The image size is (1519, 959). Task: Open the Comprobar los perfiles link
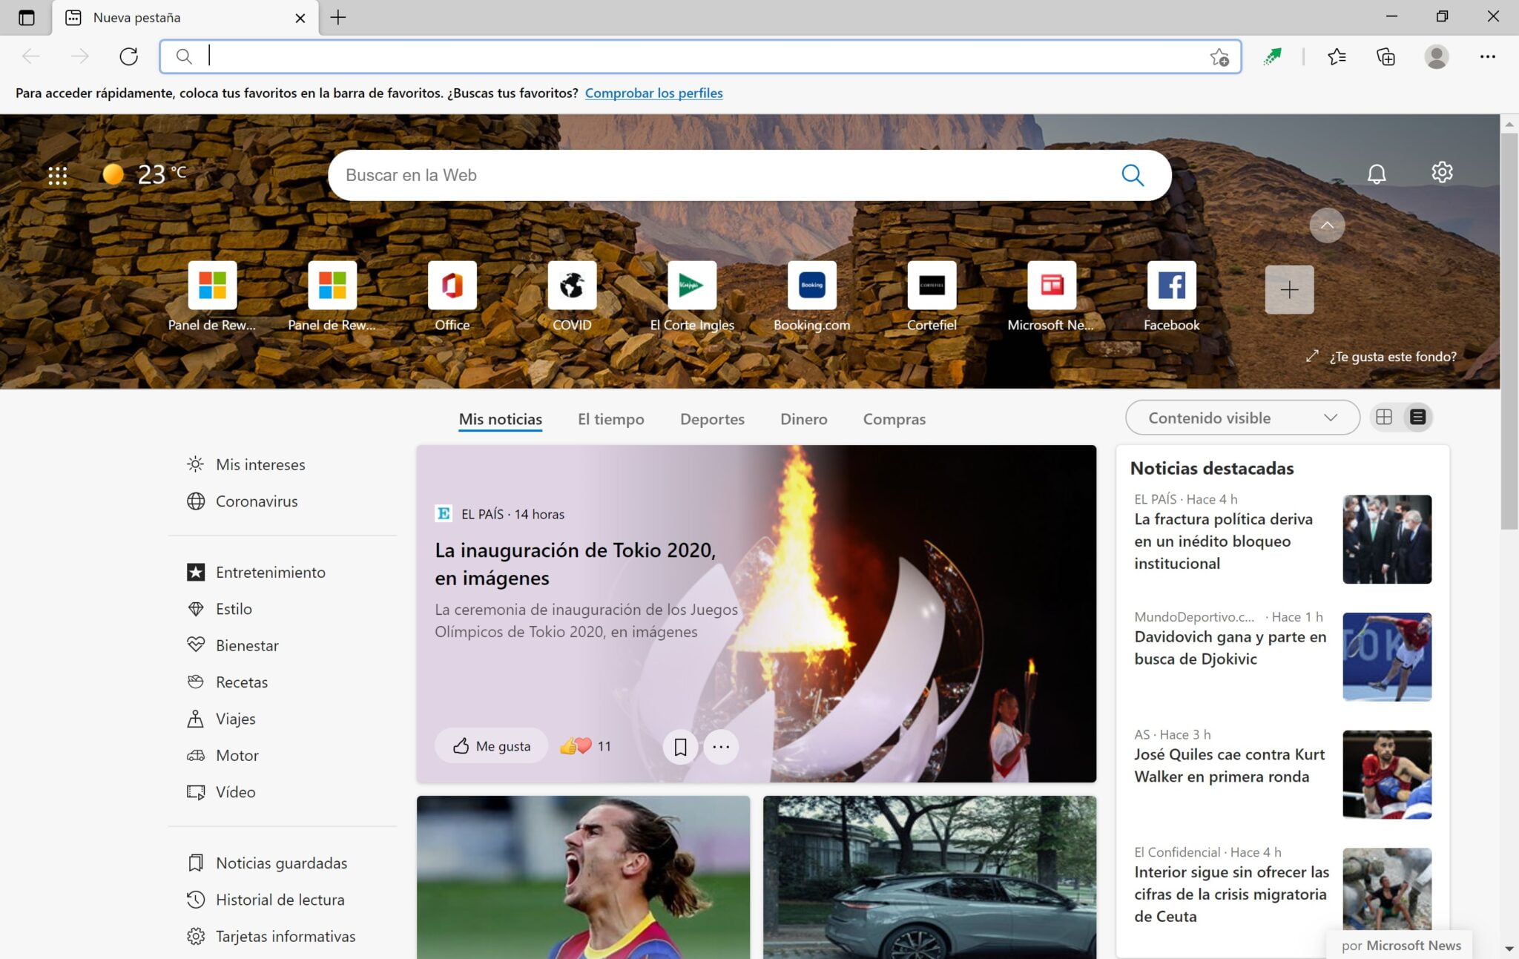point(653,93)
